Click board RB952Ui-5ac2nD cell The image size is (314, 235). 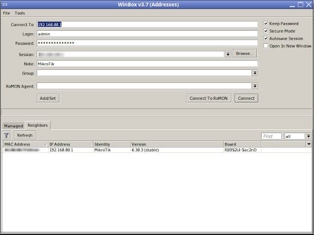242,150
